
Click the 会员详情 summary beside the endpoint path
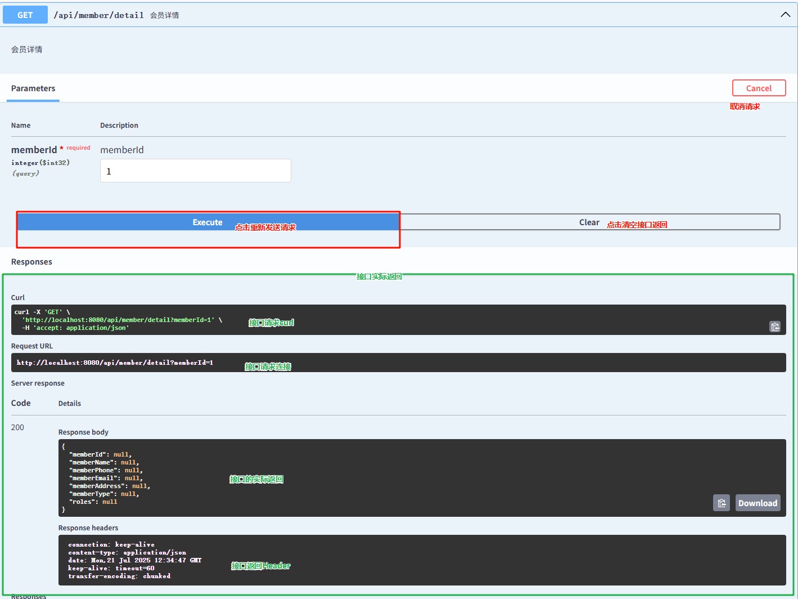point(164,15)
